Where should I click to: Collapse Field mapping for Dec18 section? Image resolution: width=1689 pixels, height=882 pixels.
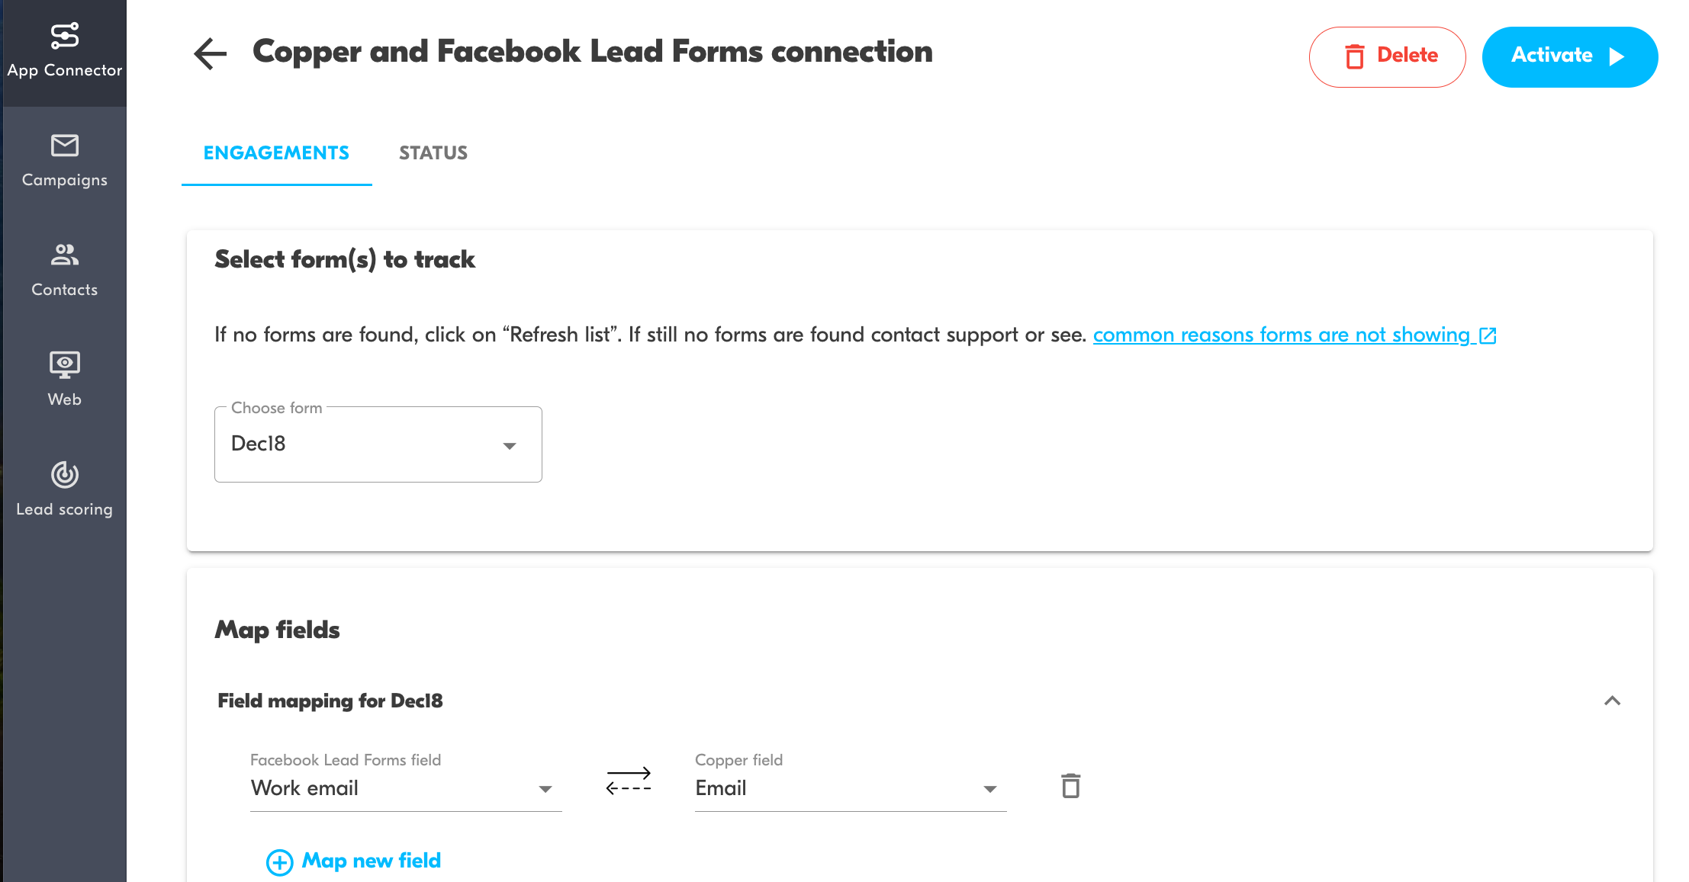click(x=1612, y=701)
